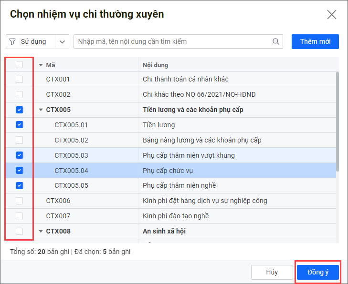Open the Sử dụng filter dropdown arrow

63,41
